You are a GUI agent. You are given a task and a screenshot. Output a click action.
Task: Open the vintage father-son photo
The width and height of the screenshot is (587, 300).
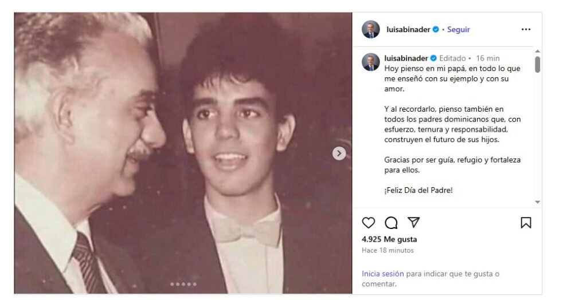(x=183, y=153)
